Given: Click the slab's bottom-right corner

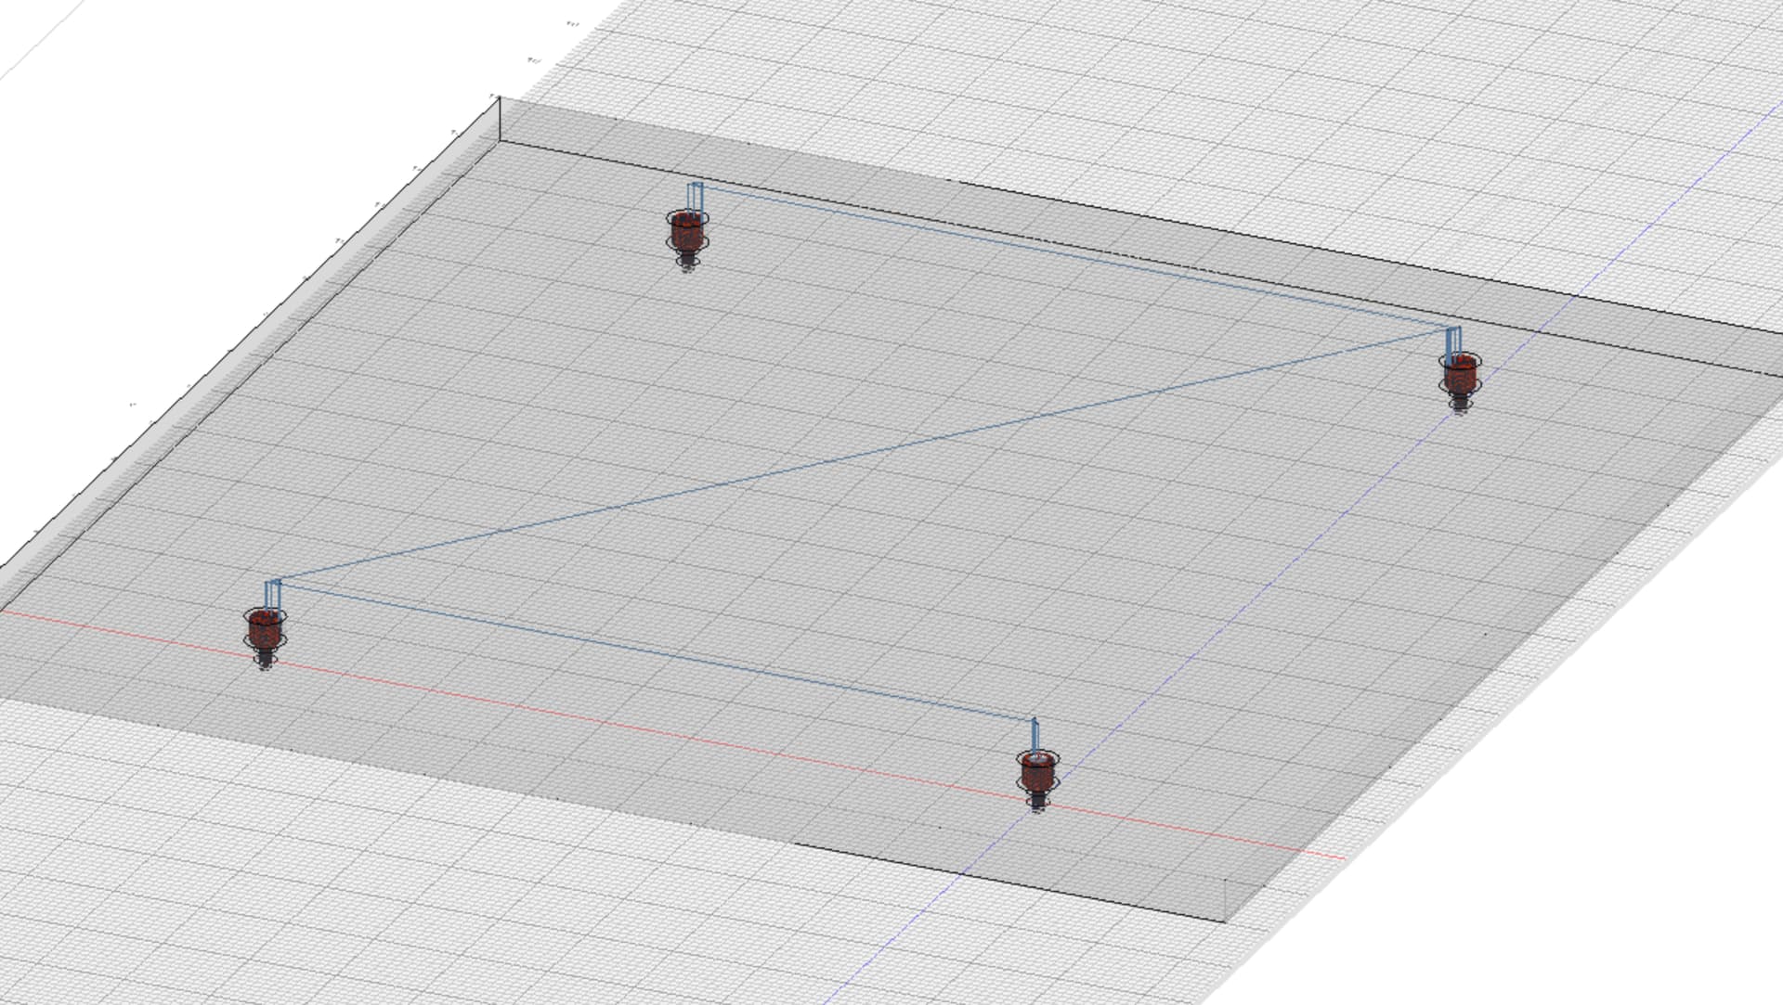Looking at the screenshot, I should 1225,921.
